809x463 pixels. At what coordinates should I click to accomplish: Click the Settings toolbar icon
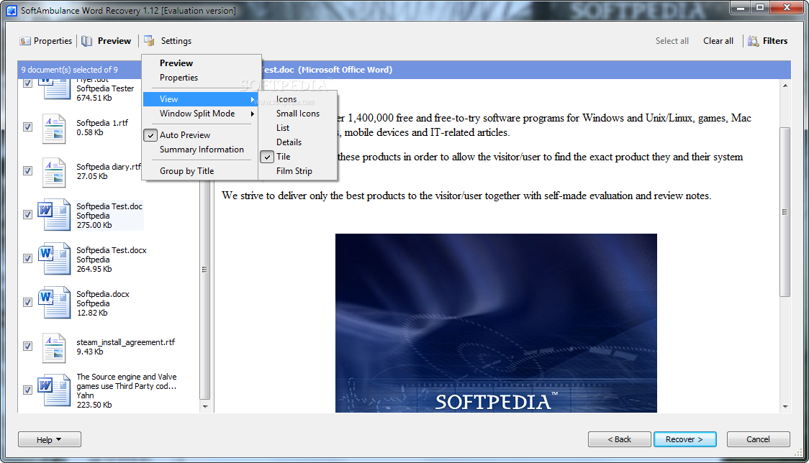pyautogui.click(x=149, y=41)
